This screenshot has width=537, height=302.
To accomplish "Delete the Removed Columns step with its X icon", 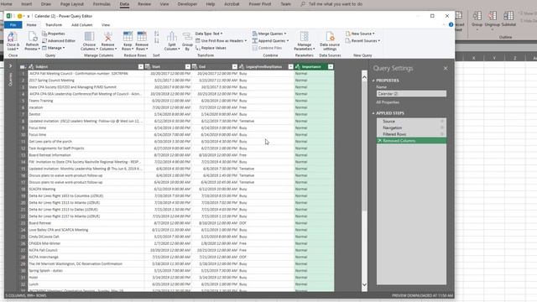I will point(379,141).
